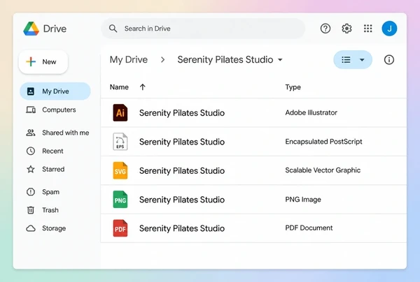Select the PDF Document file name

tap(182, 228)
